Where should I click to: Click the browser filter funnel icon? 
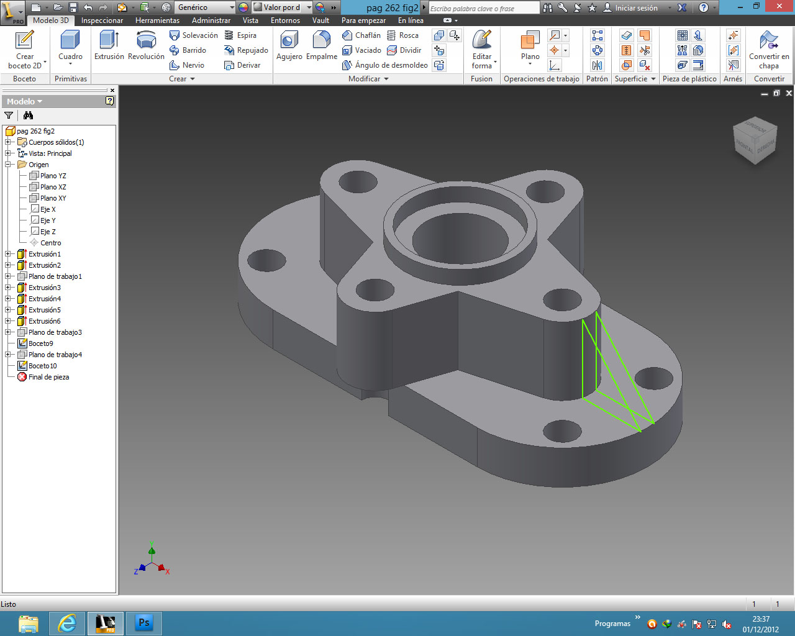coord(9,116)
